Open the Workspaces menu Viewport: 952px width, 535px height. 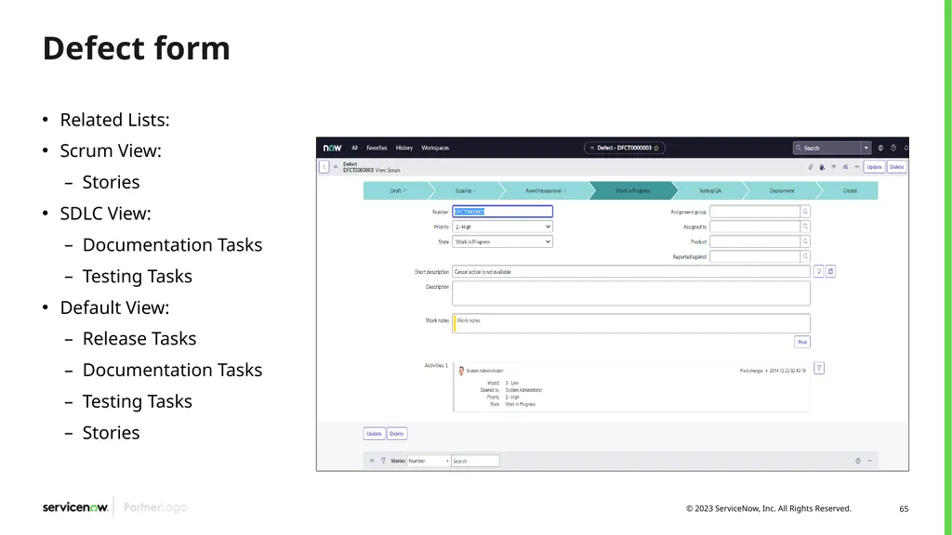coord(435,148)
